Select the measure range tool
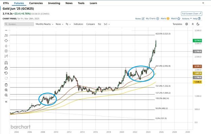This screenshot has height=134, width=211. coord(6,56)
